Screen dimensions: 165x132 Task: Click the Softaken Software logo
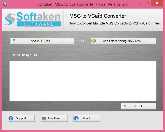tap(33, 19)
